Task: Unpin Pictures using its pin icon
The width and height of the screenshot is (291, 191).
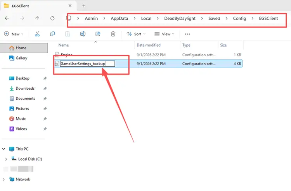Action: [x=45, y=109]
